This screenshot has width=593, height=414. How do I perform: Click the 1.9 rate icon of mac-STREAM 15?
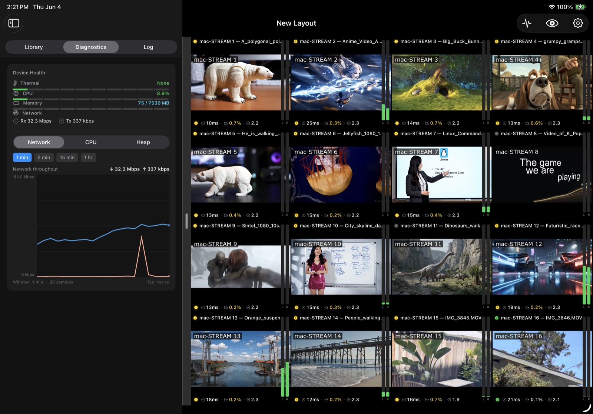449,400
